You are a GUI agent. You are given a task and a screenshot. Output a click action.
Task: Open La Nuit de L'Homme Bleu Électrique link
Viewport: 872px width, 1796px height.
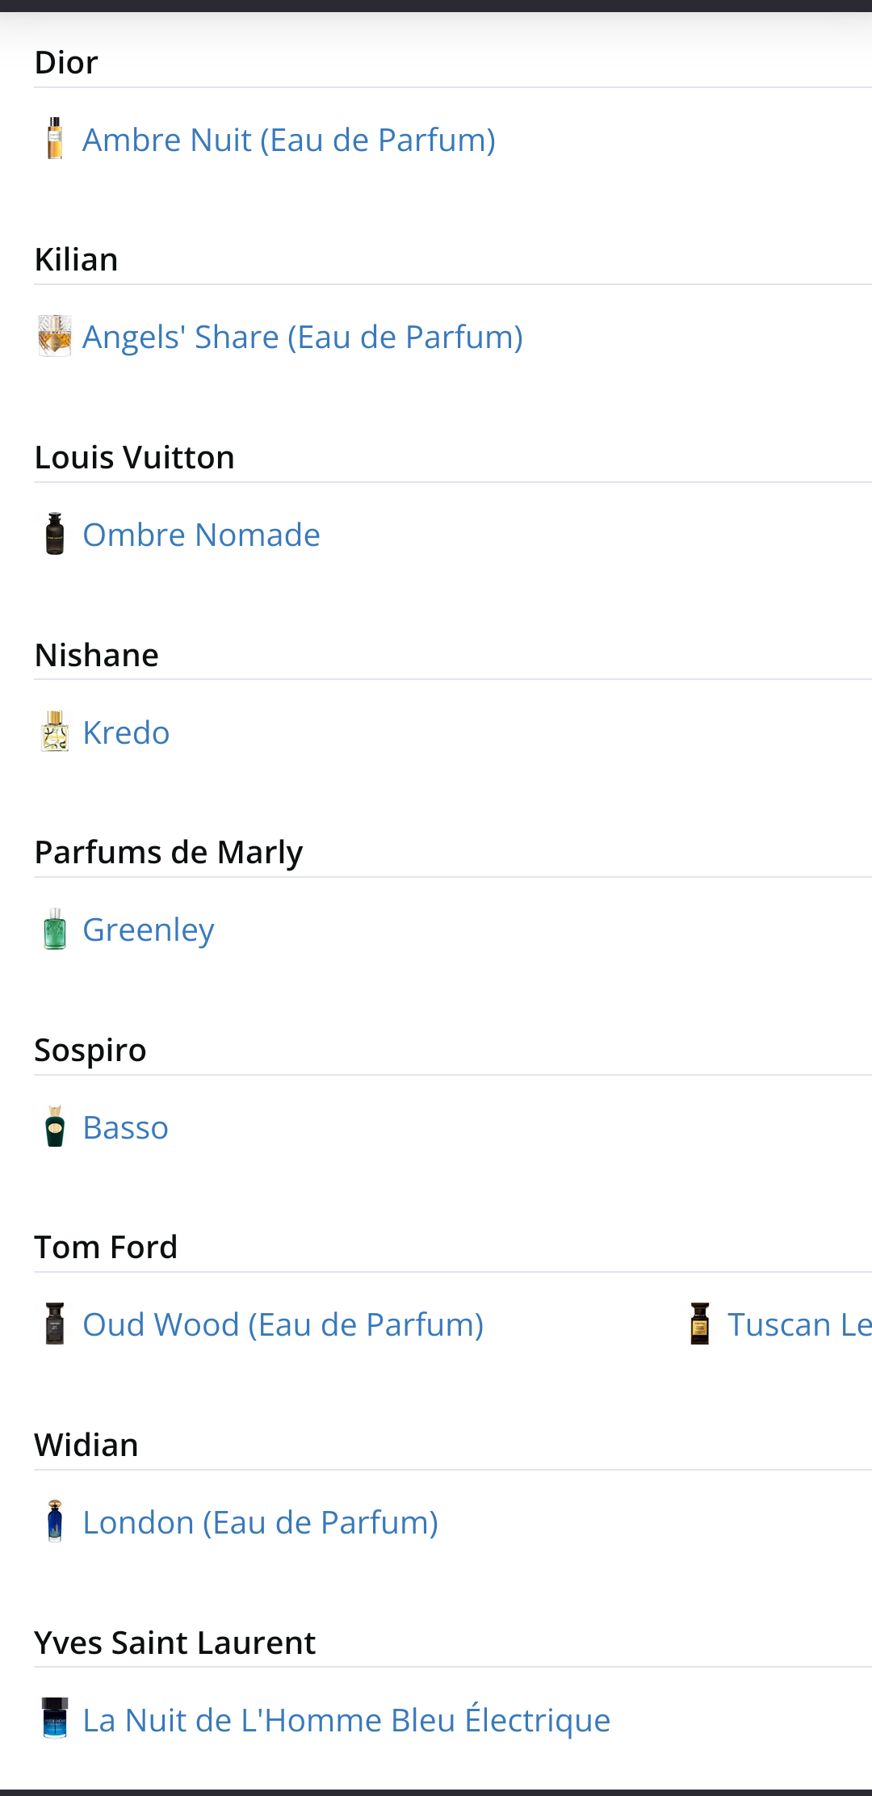(347, 1720)
